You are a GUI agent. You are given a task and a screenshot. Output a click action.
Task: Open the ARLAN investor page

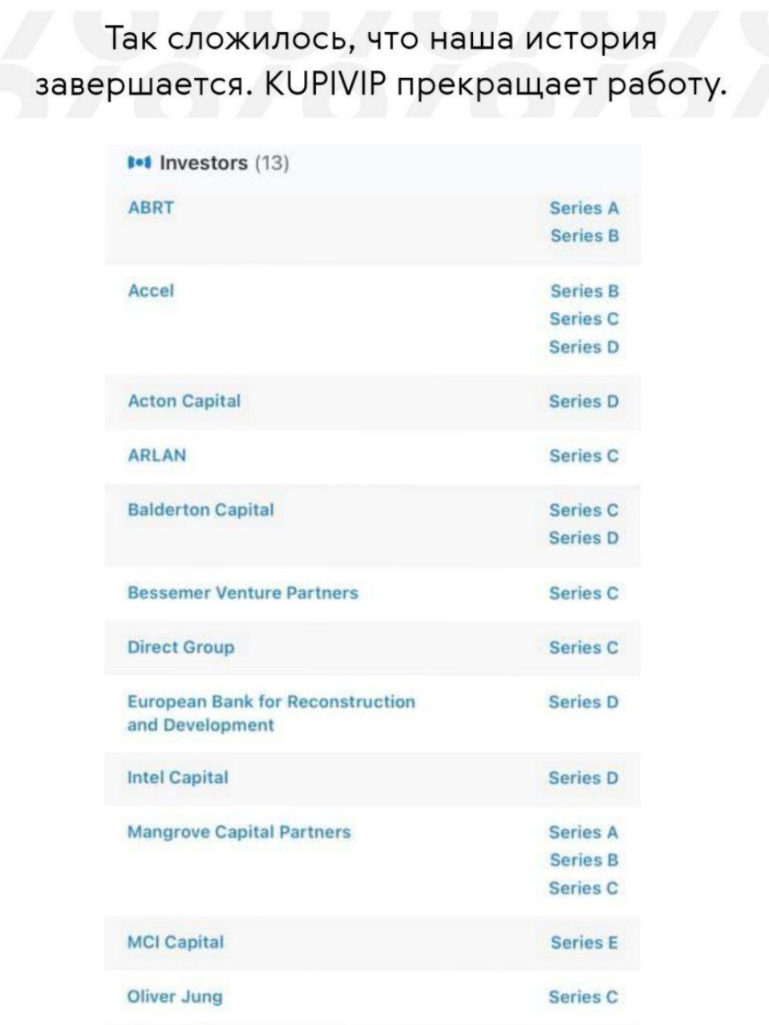click(x=155, y=455)
